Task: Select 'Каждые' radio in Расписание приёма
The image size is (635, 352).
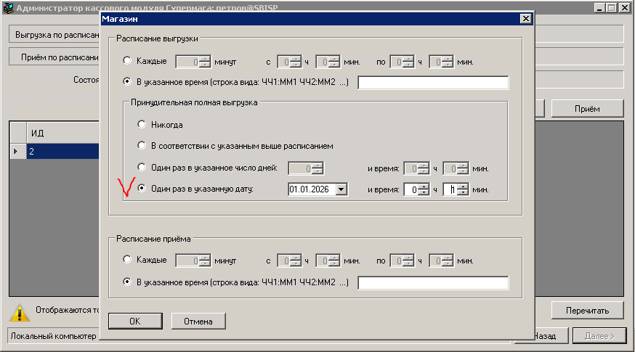Action: point(128,260)
